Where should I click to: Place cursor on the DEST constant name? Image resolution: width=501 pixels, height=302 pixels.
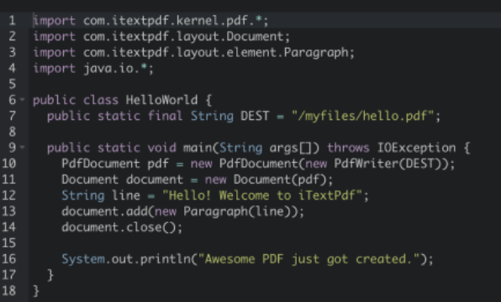(255, 116)
